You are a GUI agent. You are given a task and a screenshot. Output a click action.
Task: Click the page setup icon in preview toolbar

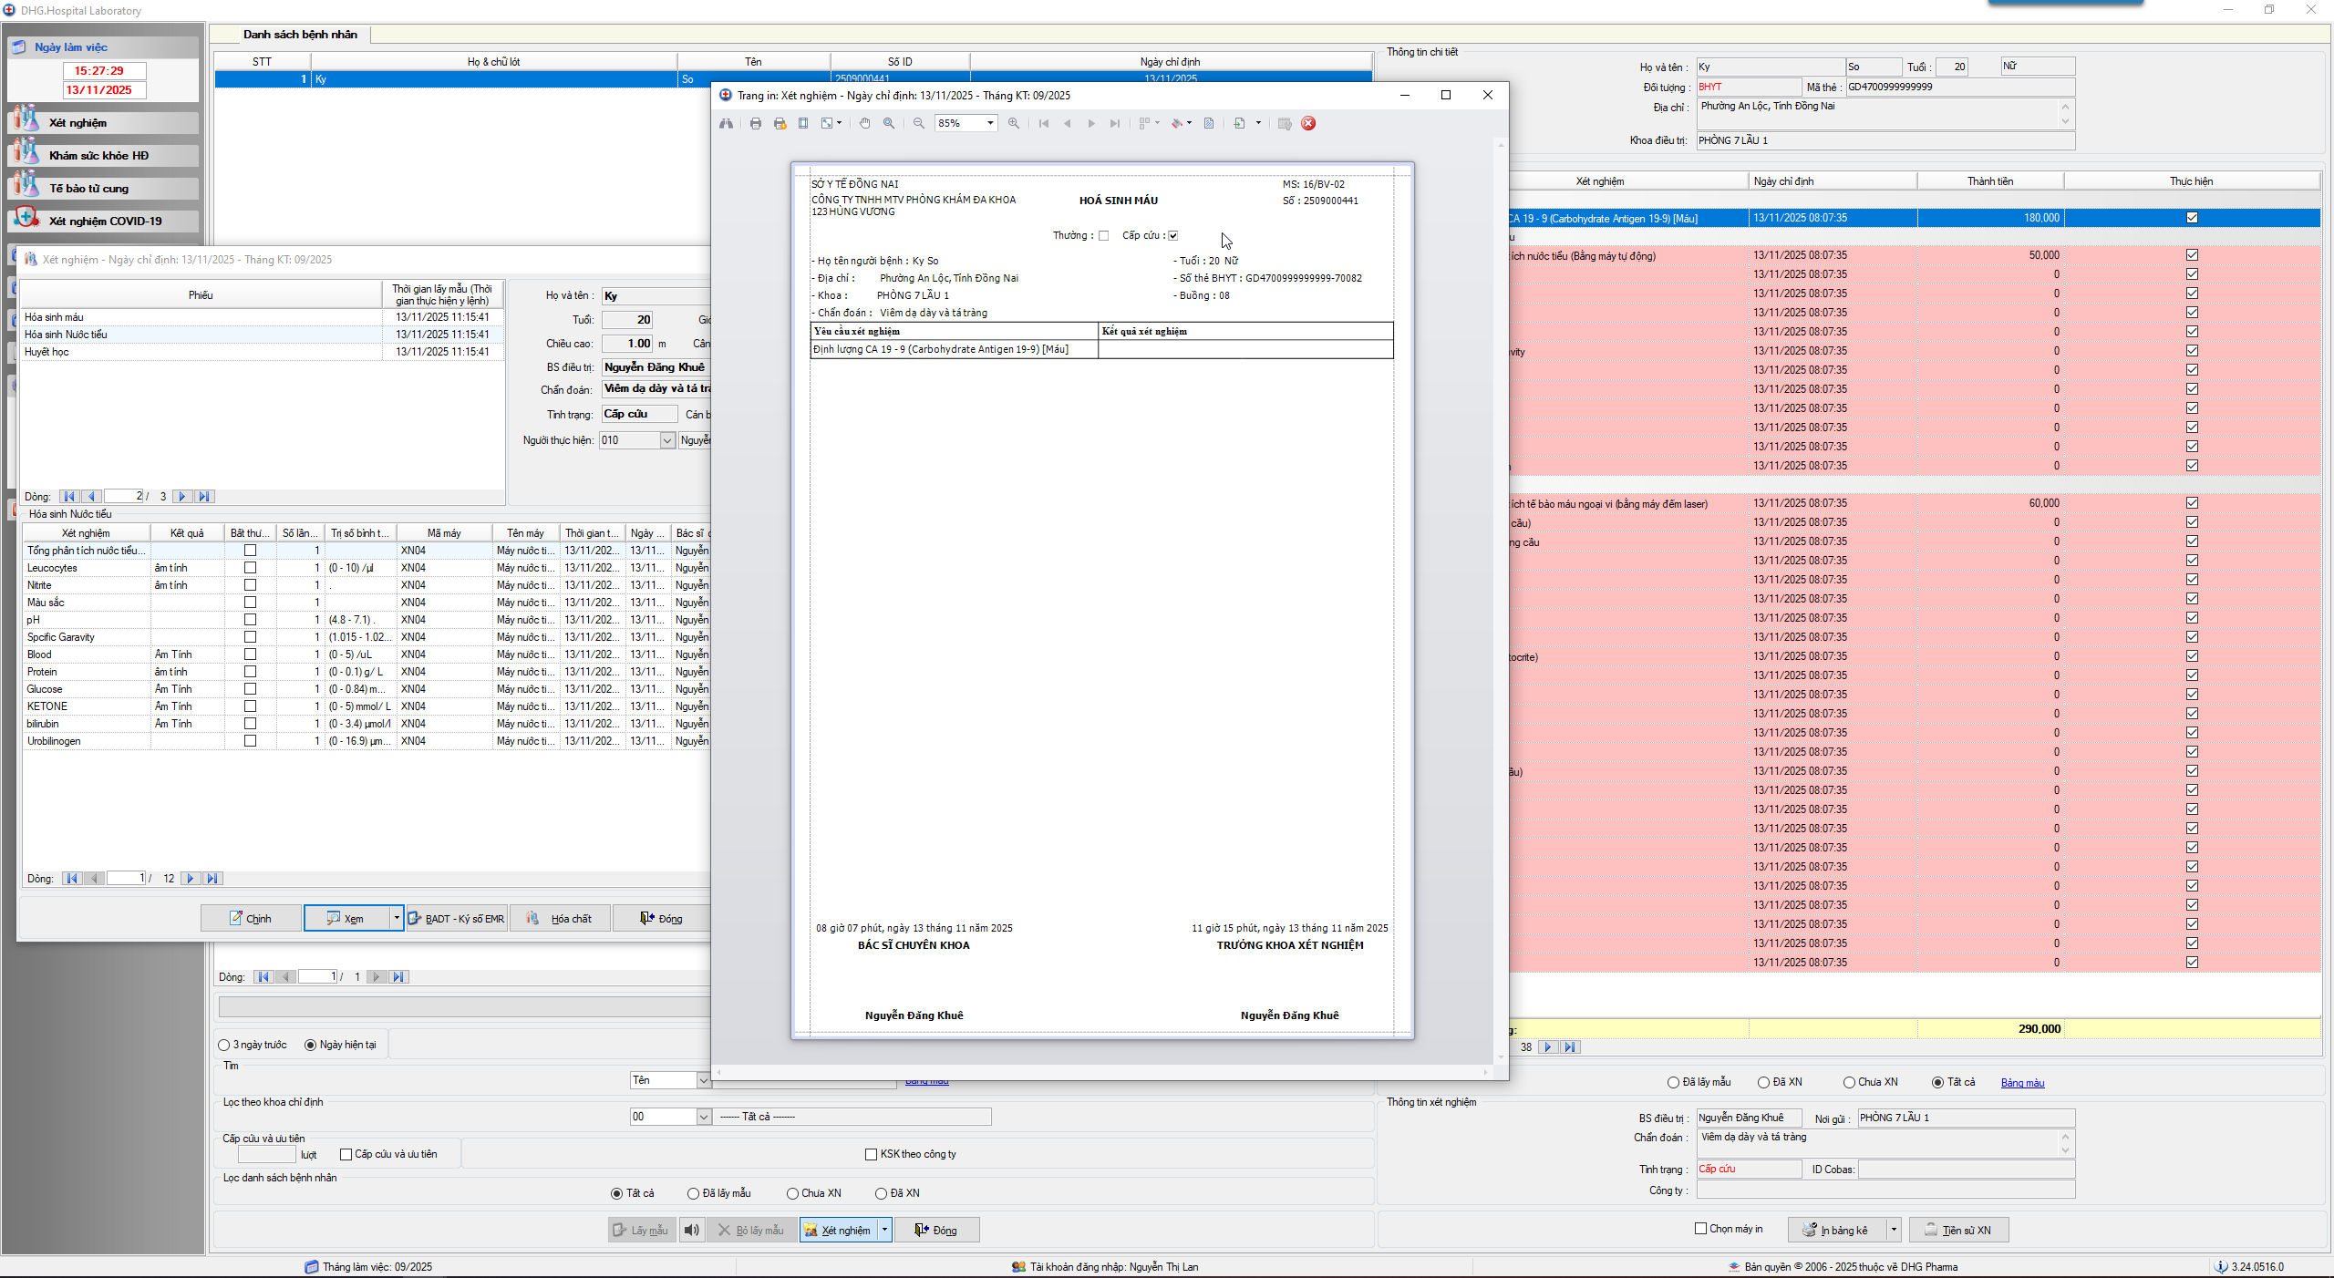click(x=803, y=124)
